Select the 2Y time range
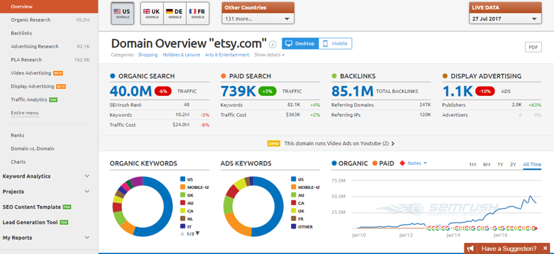 tap(513, 164)
